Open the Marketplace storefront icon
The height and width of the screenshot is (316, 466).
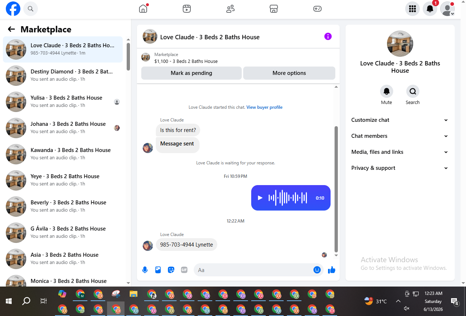(274, 9)
